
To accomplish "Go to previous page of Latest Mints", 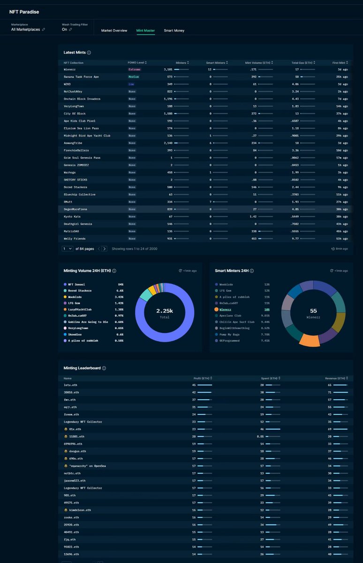I will pos(99,249).
